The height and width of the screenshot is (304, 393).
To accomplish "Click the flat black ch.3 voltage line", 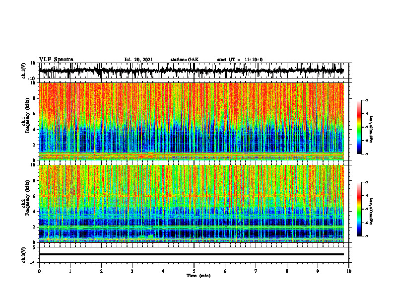I will pos(191,254).
